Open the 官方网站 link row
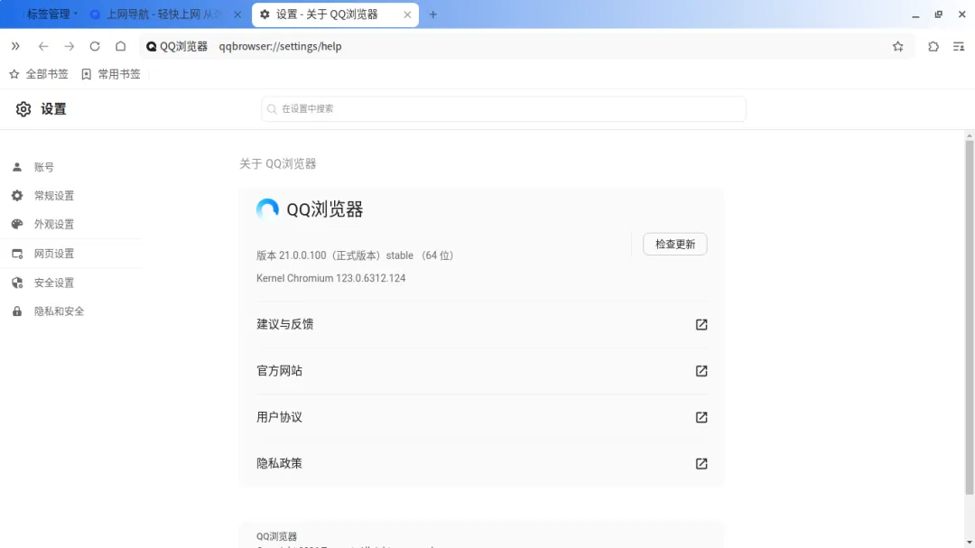 point(482,371)
